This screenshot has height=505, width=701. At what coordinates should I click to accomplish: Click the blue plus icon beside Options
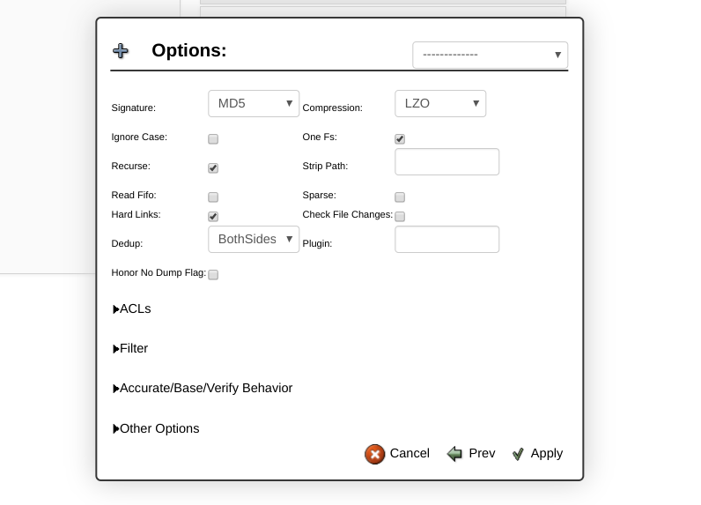[x=121, y=51]
